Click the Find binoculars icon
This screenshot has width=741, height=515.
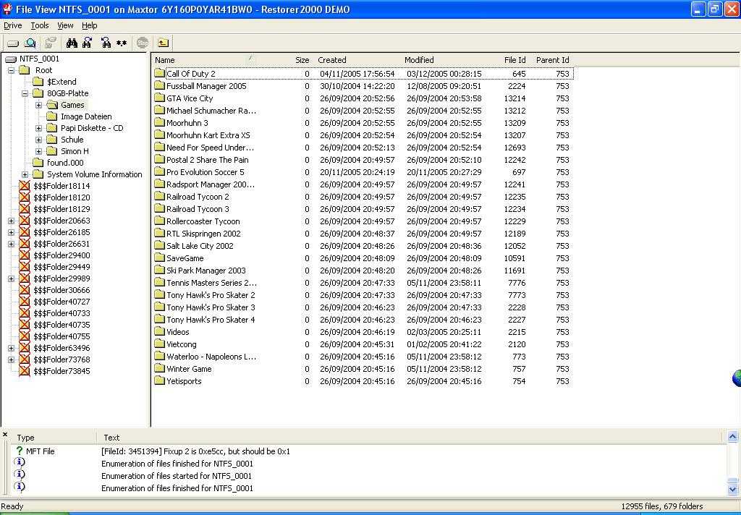point(72,43)
